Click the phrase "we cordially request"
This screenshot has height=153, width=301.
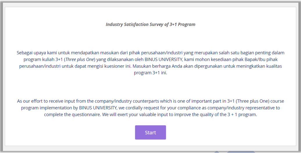click(138, 108)
